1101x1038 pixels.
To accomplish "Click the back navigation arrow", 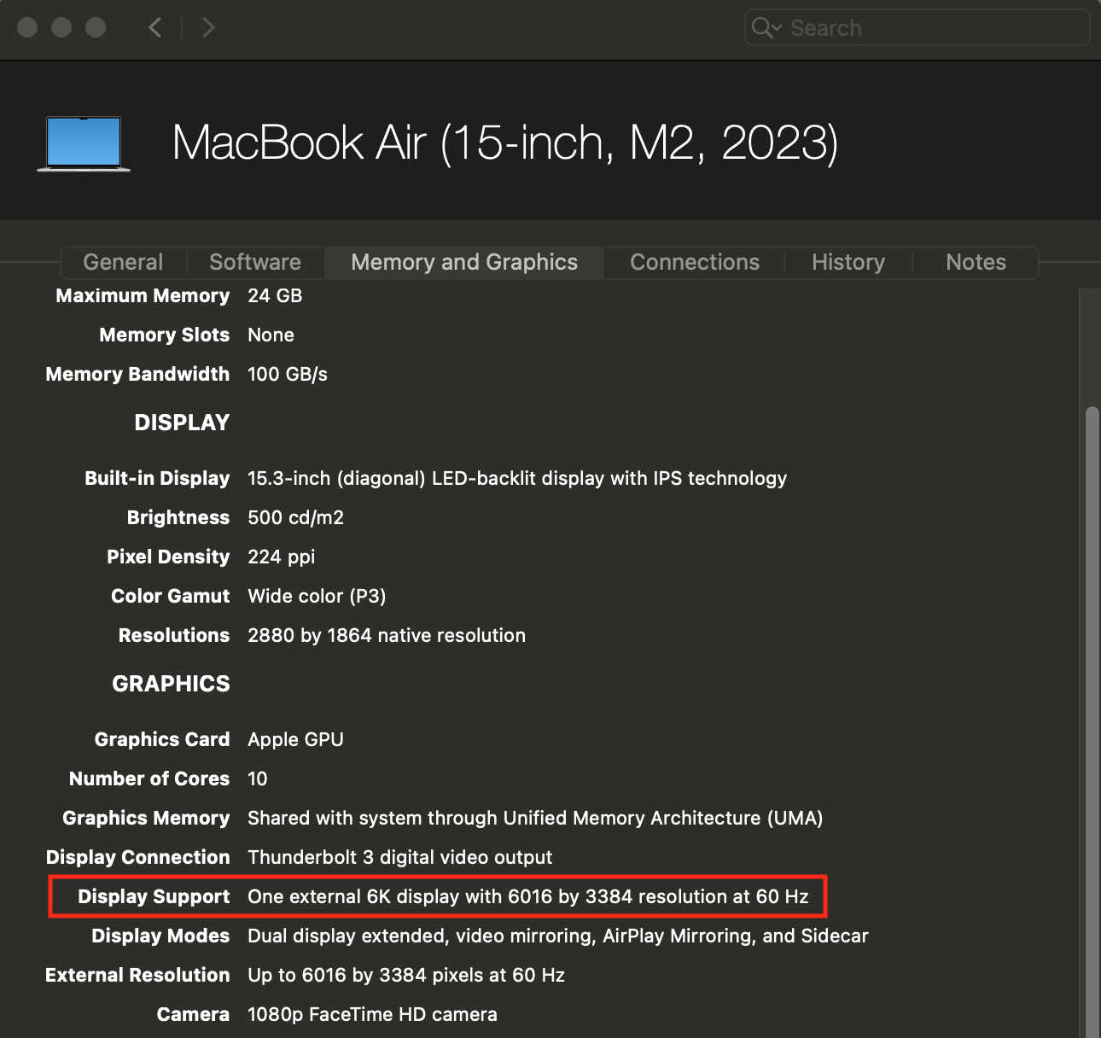I will [155, 27].
